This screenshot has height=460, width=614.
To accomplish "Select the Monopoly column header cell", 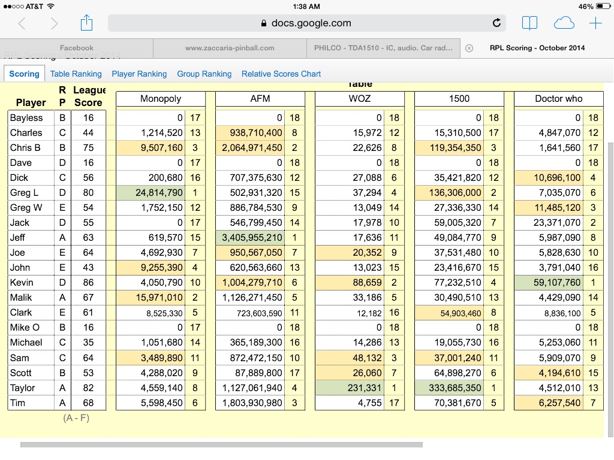I will click(x=160, y=99).
